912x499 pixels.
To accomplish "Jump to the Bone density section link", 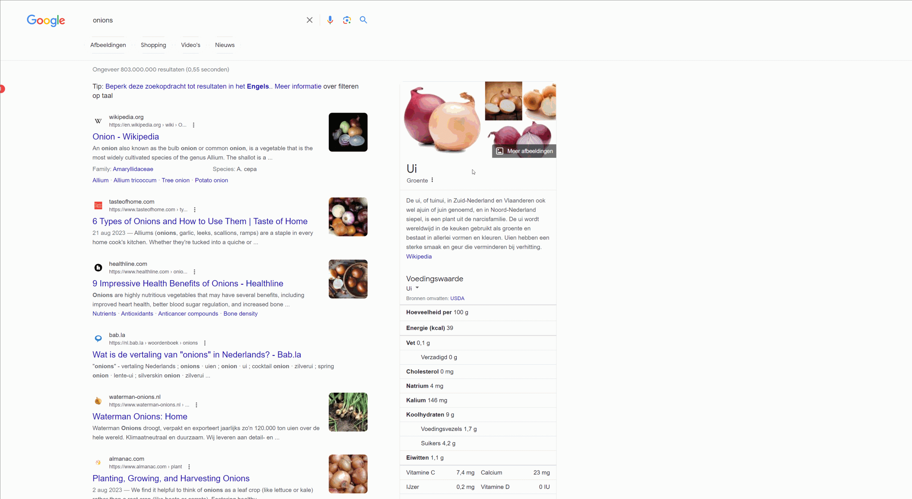I will tap(240, 314).
